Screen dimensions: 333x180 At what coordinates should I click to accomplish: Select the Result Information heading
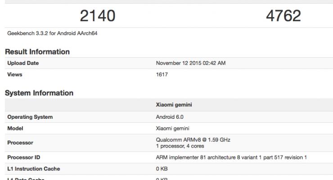click(37, 52)
